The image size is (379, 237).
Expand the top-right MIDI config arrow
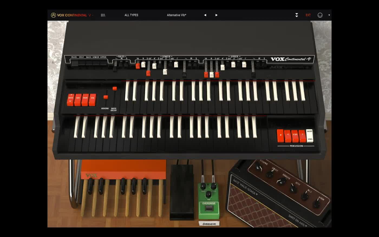point(329,15)
